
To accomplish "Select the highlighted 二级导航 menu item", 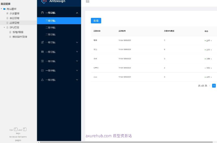I will coord(59,21).
